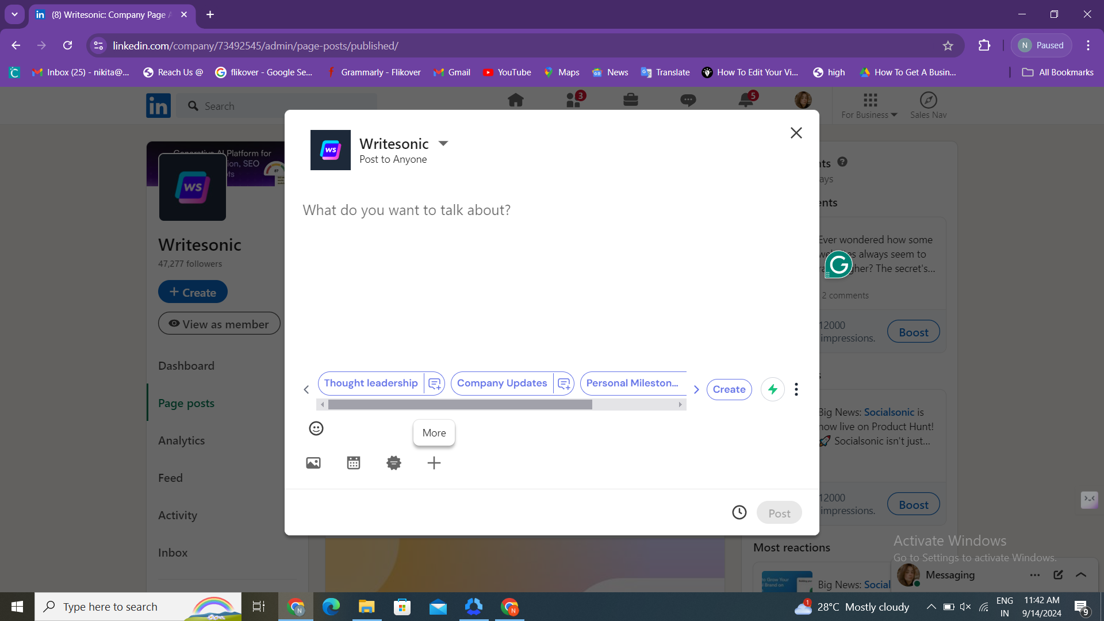The height and width of the screenshot is (621, 1104).
Task: Open My Network icon with badge
Action: click(574, 99)
